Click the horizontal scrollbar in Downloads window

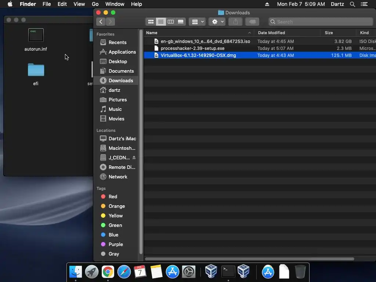[x=249, y=259]
